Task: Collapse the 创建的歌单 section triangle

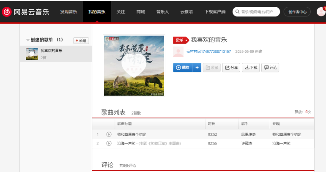Action: click(x=28, y=40)
